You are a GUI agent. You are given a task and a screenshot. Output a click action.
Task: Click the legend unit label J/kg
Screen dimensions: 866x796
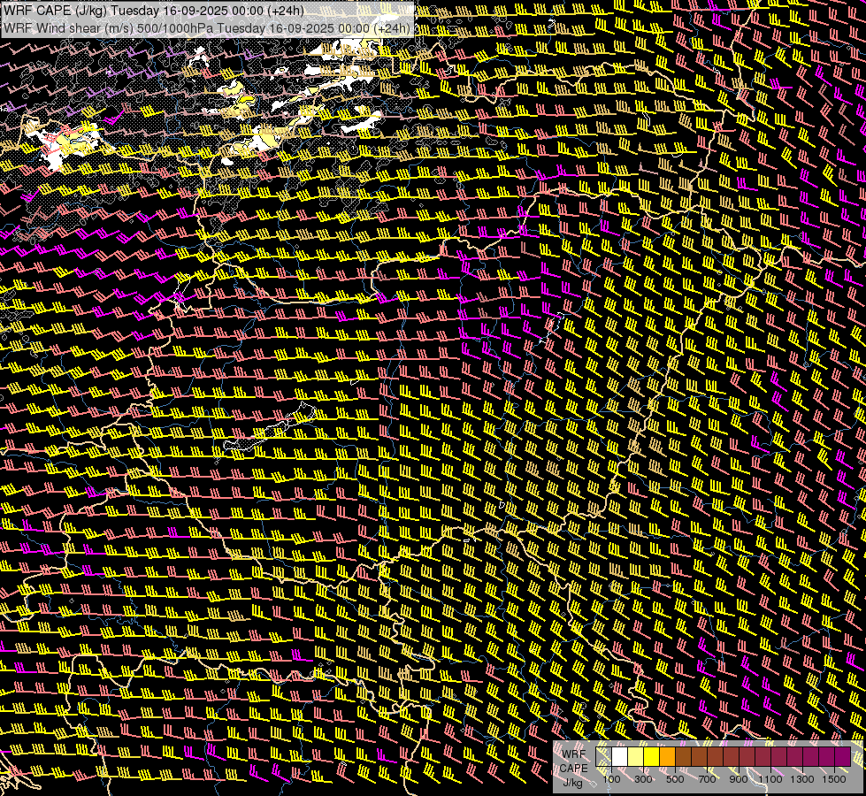pyautogui.click(x=573, y=783)
